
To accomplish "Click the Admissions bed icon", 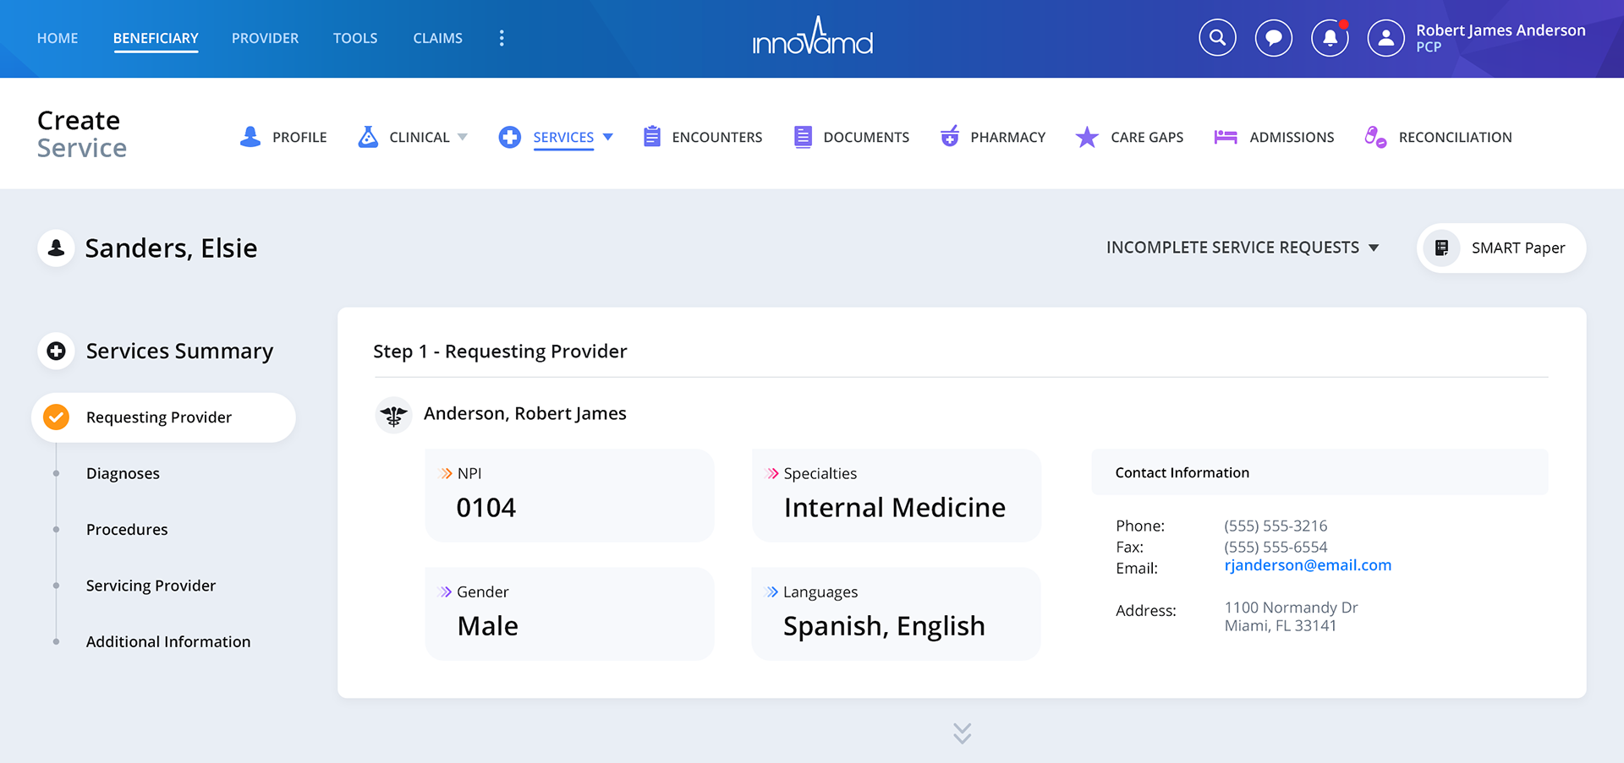I will 1226,137.
